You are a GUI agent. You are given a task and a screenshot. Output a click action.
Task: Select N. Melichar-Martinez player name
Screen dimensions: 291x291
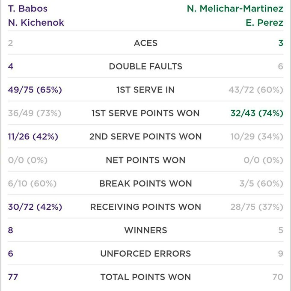235,9
